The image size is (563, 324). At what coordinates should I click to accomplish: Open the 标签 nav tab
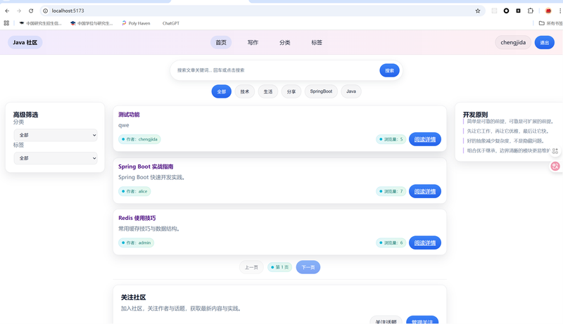[317, 42]
